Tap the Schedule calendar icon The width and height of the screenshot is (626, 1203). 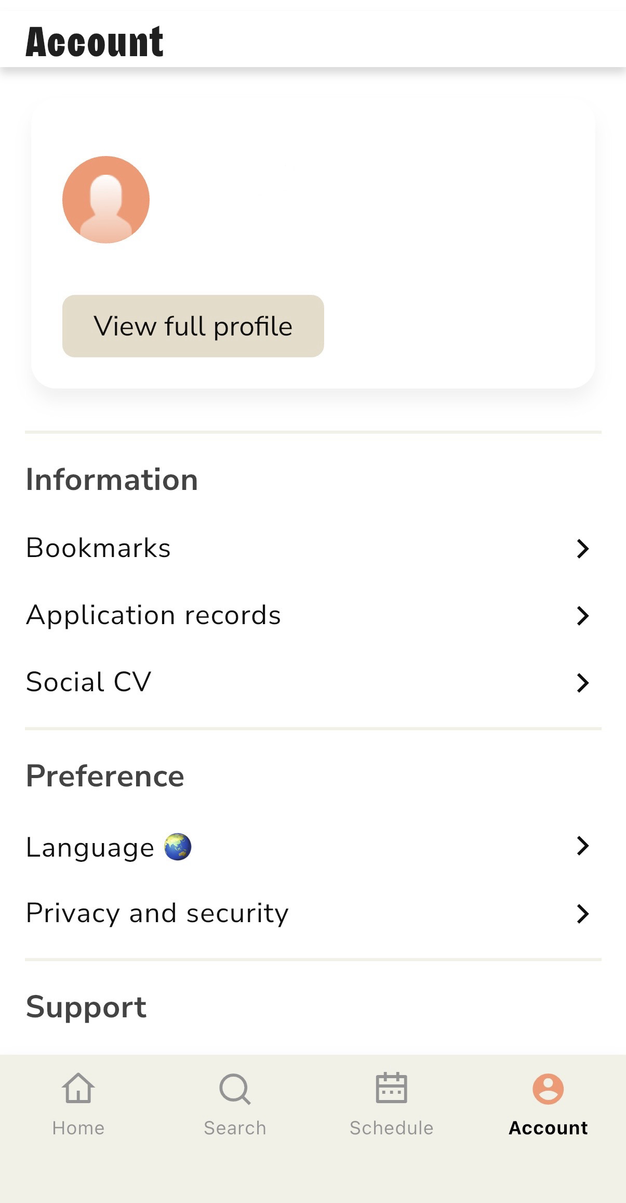[391, 1088]
